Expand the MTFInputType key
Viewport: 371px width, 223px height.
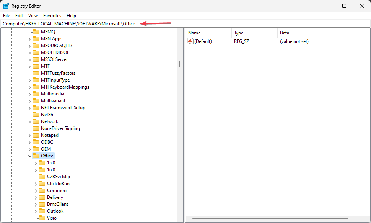(29, 80)
